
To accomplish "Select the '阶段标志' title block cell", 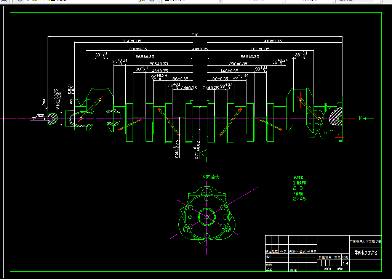I will tap(325, 257).
